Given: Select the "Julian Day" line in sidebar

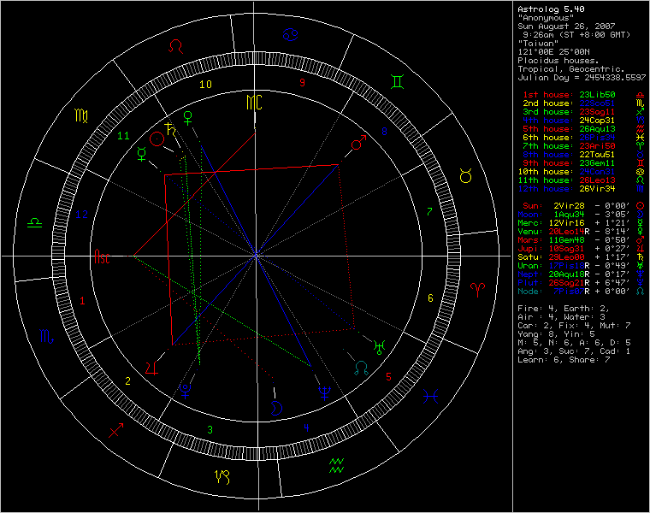Looking at the screenshot, I should [x=582, y=77].
